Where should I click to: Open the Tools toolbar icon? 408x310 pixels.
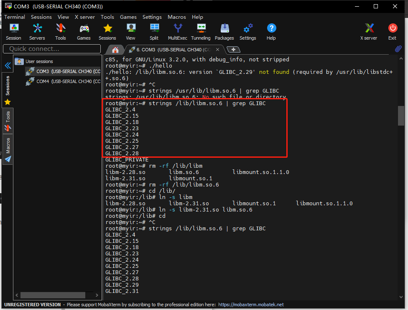click(x=60, y=32)
